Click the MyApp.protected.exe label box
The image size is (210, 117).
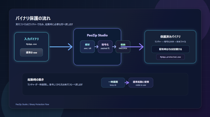(x=170, y=57)
